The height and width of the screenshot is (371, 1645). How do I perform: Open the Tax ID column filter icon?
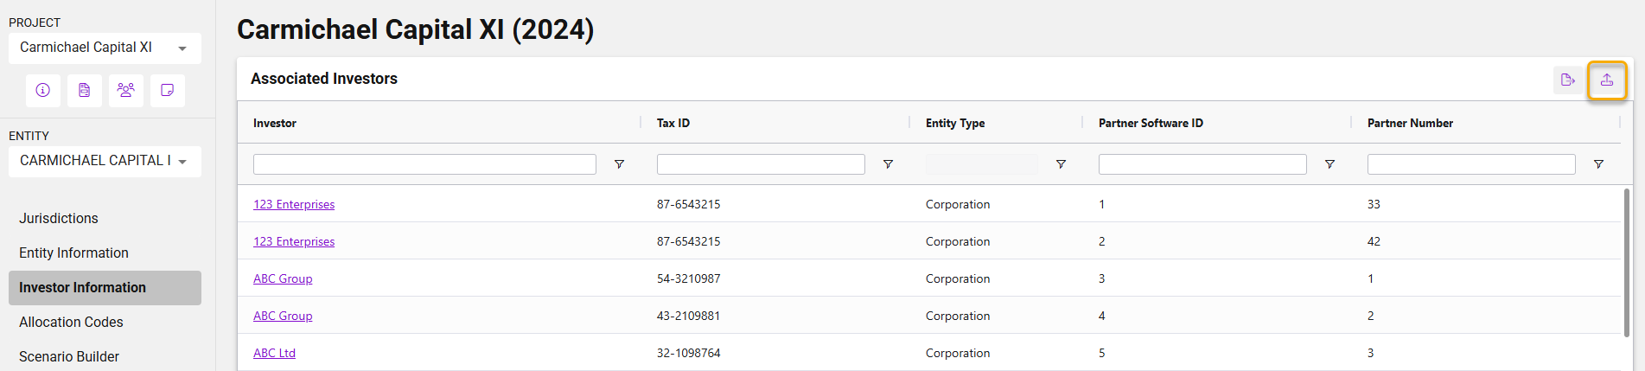(888, 164)
